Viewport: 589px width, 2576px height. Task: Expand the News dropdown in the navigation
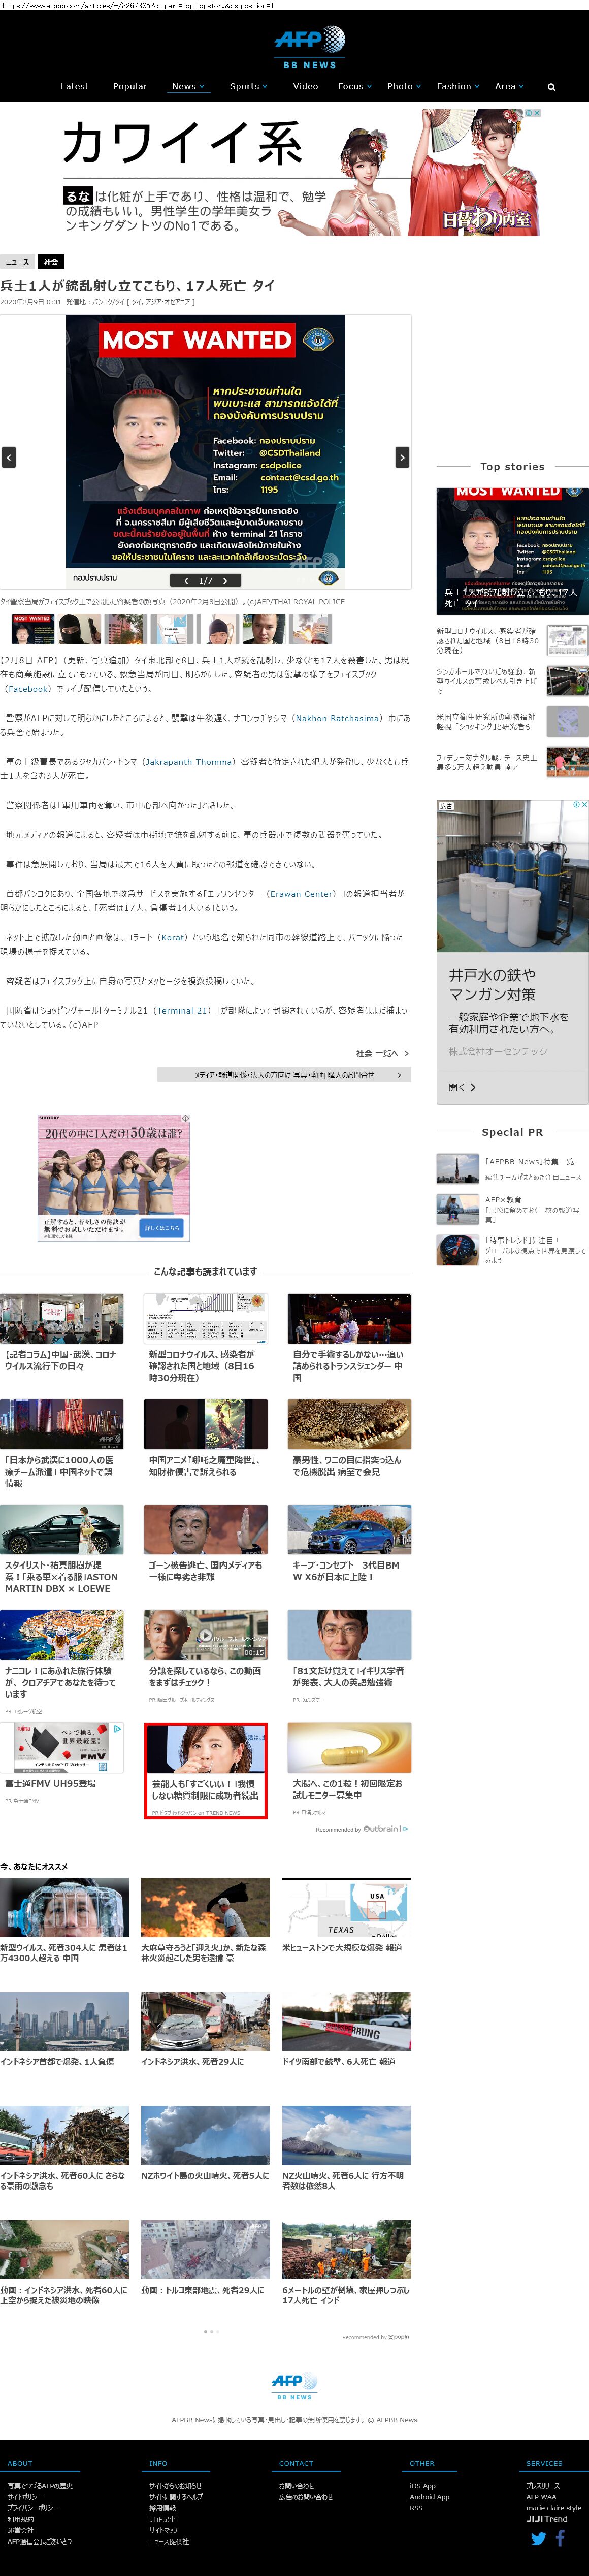click(187, 87)
